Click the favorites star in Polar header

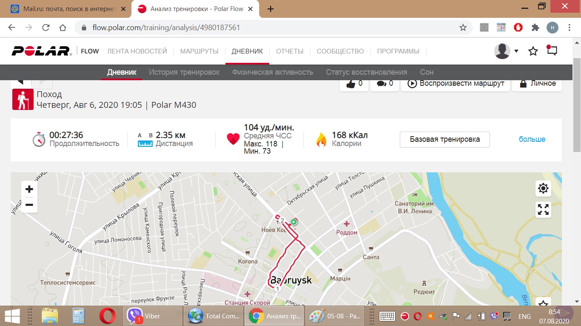click(533, 51)
